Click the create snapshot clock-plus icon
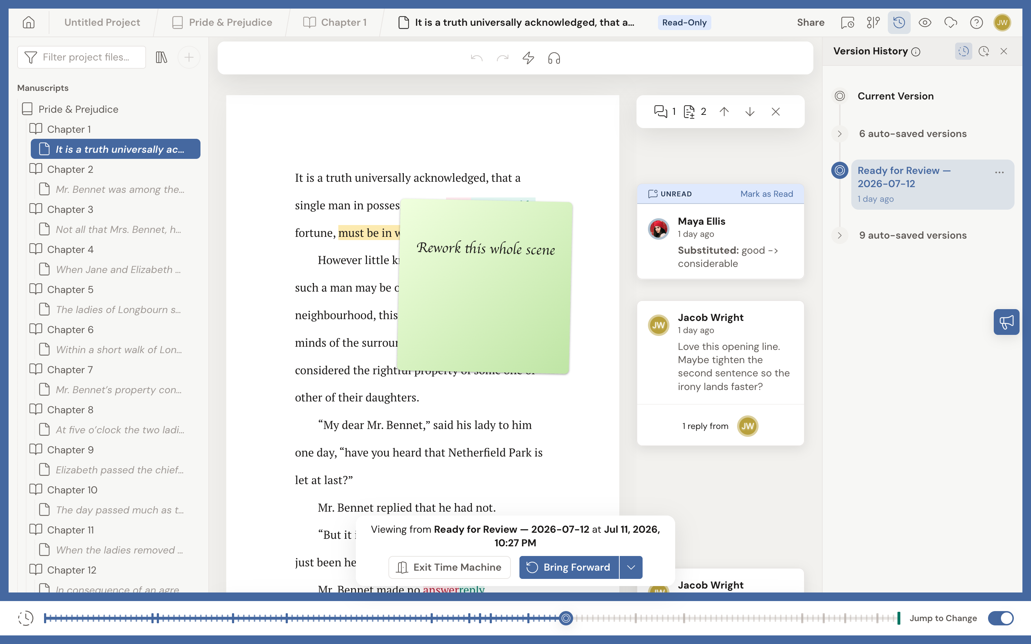1031x644 pixels. (x=984, y=51)
